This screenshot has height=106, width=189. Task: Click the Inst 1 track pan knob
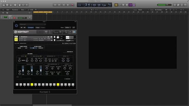30,17
